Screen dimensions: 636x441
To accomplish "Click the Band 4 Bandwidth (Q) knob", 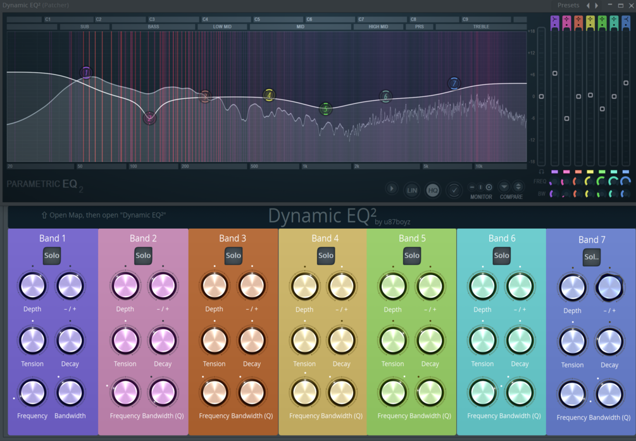I will coord(342,393).
